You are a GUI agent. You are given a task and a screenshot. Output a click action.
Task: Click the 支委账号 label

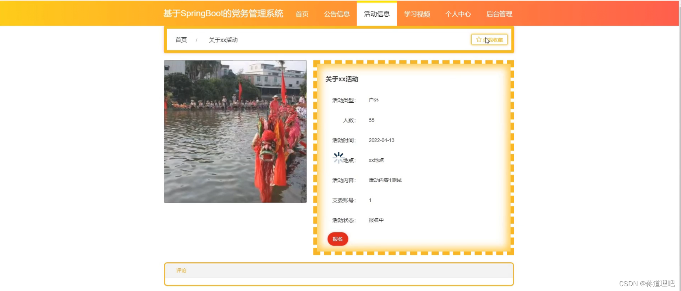click(344, 200)
